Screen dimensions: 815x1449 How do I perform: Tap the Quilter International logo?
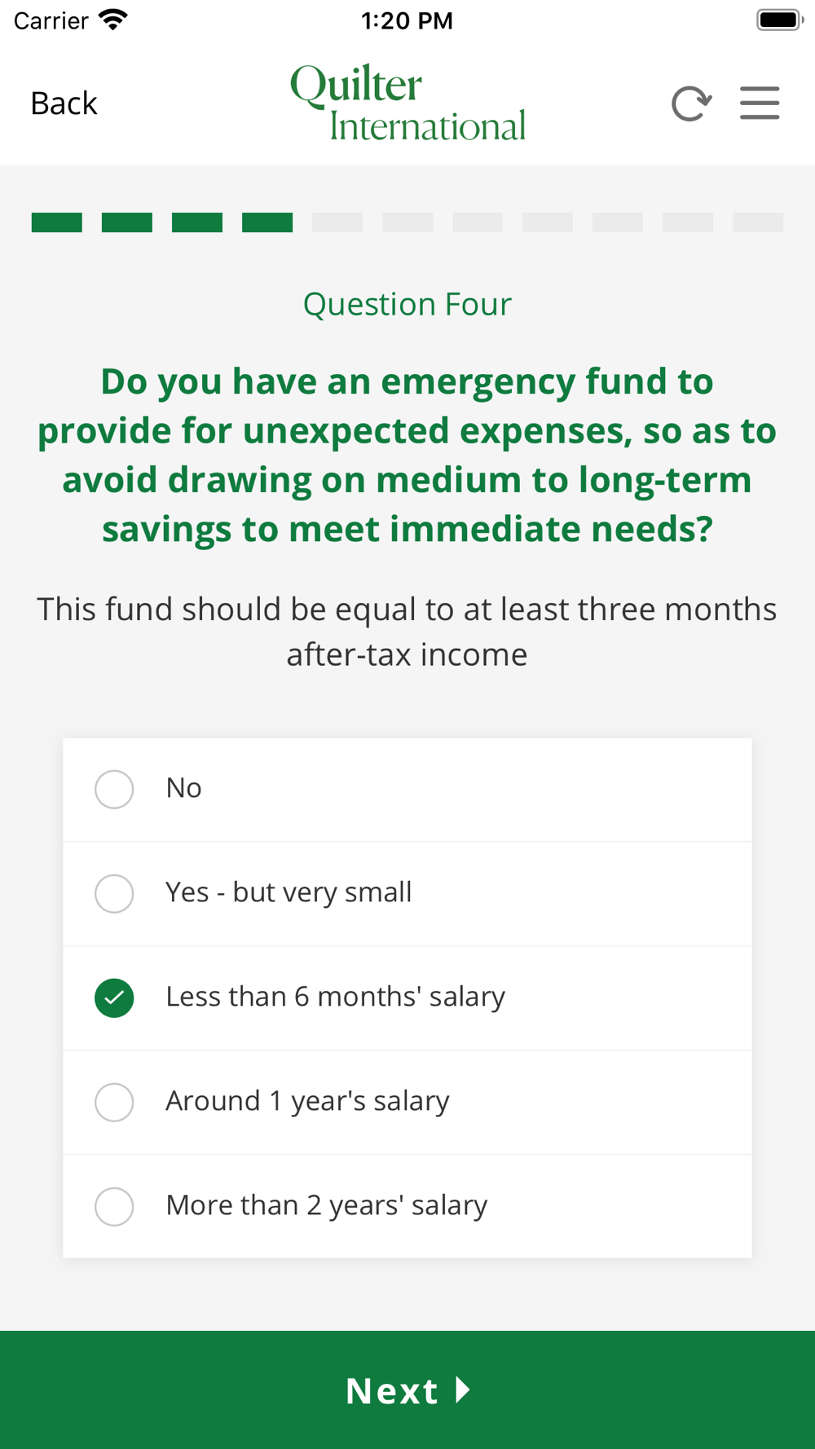407,103
